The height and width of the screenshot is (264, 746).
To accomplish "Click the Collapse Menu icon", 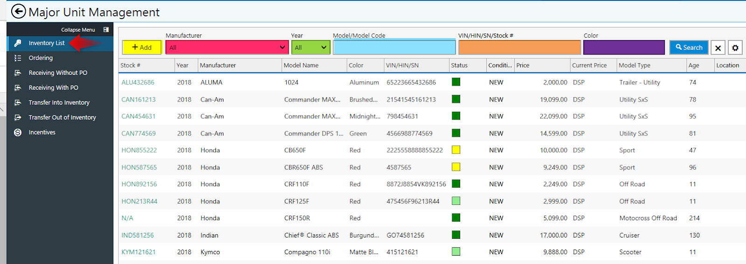I will coord(106,29).
